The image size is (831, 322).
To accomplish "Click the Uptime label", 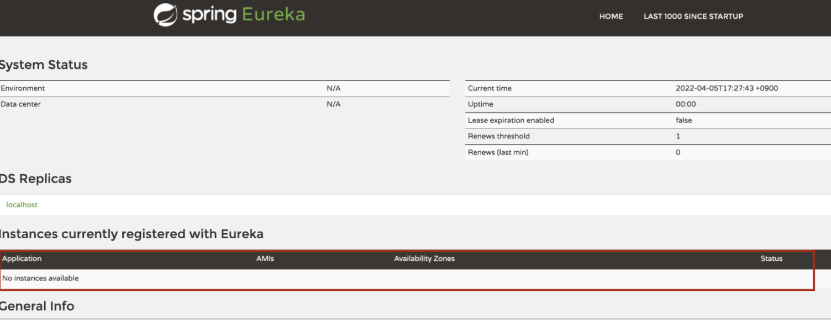I will click(x=481, y=104).
